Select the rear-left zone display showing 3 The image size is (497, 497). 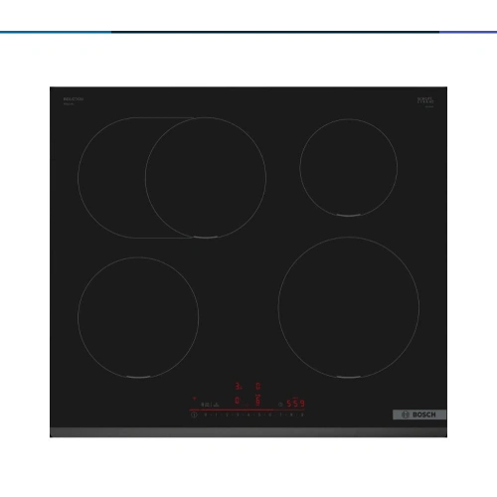tap(238, 386)
